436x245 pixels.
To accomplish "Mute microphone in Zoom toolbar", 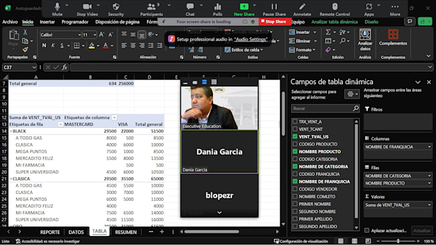I will [57, 10].
